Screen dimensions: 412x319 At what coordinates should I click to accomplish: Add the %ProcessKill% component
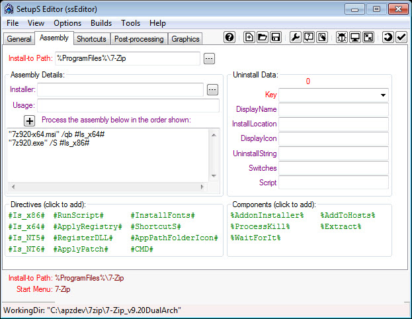tap(260, 227)
